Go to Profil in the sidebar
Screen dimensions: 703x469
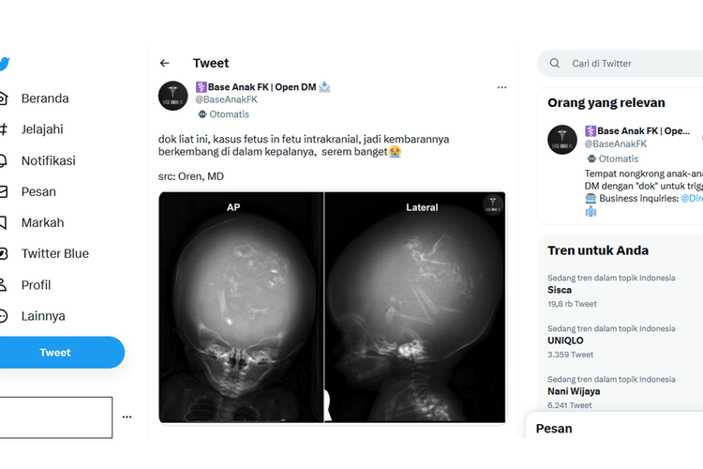tap(36, 285)
